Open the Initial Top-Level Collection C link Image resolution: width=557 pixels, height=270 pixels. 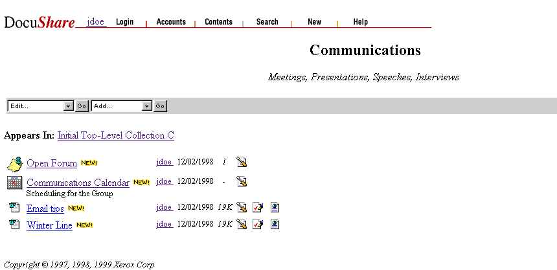[115, 135]
